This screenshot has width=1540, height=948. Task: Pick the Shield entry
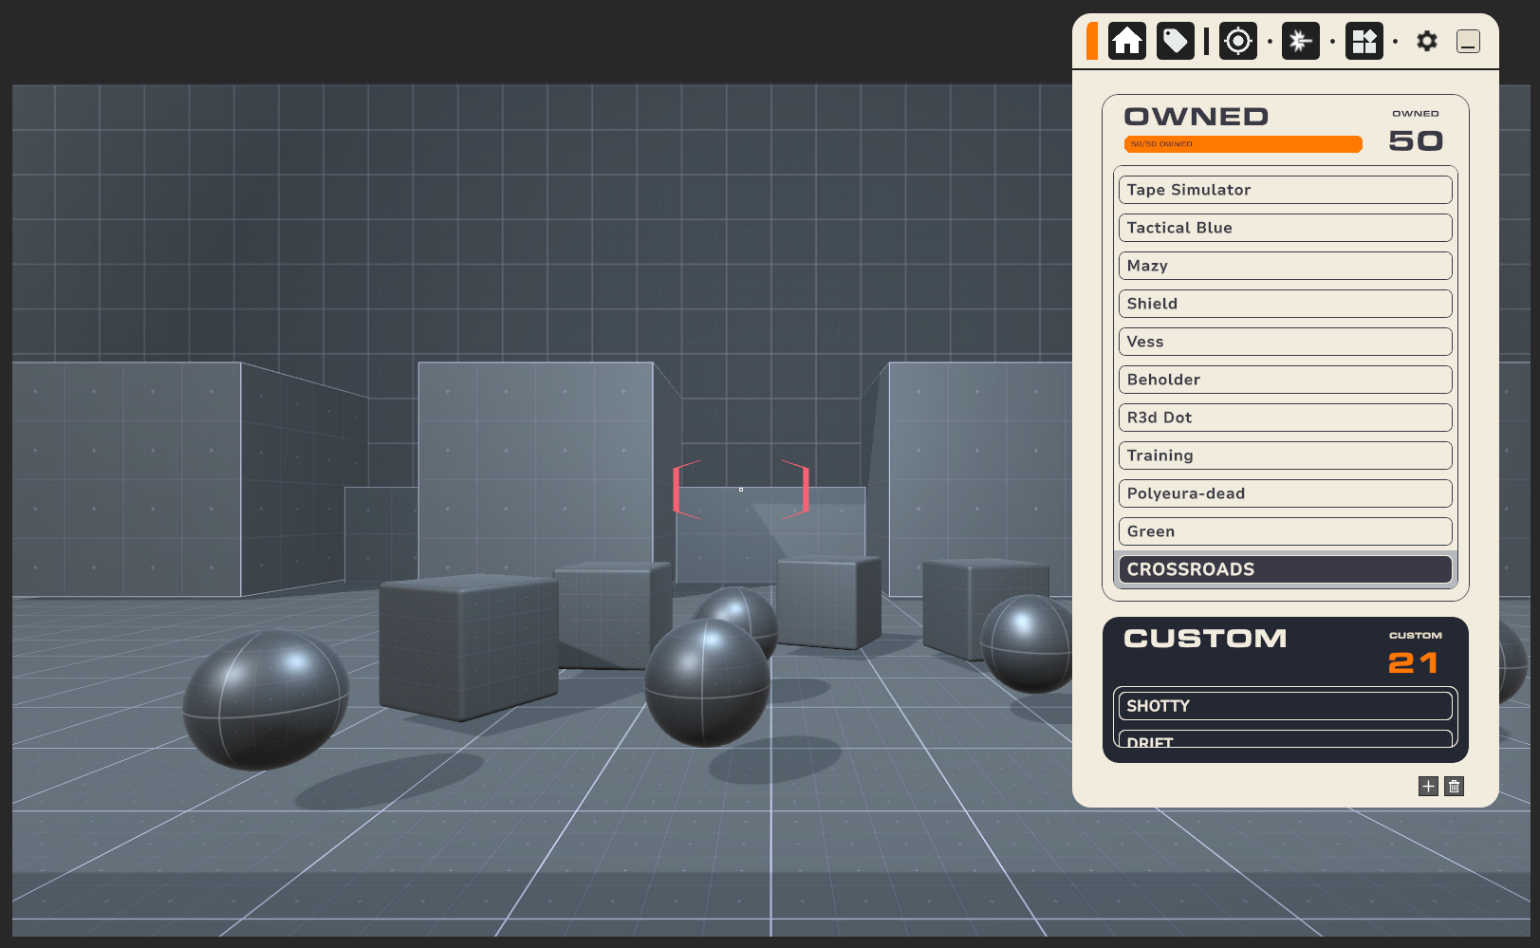[1285, 304]
